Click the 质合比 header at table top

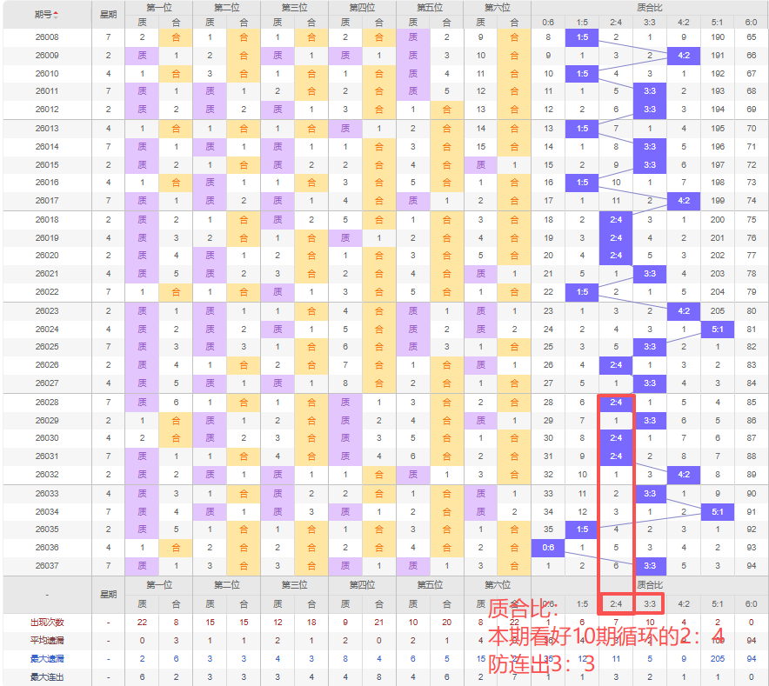click(649, 8)
